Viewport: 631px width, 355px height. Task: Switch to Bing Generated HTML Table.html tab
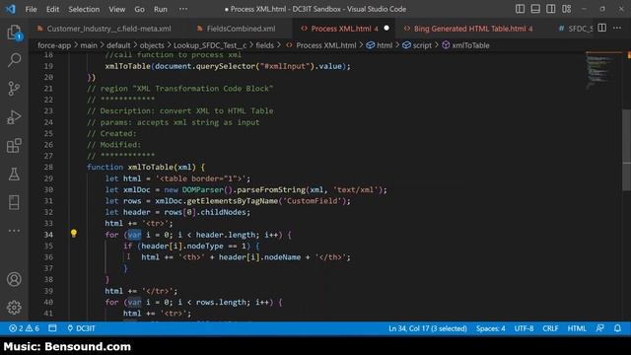coord(469,29)
